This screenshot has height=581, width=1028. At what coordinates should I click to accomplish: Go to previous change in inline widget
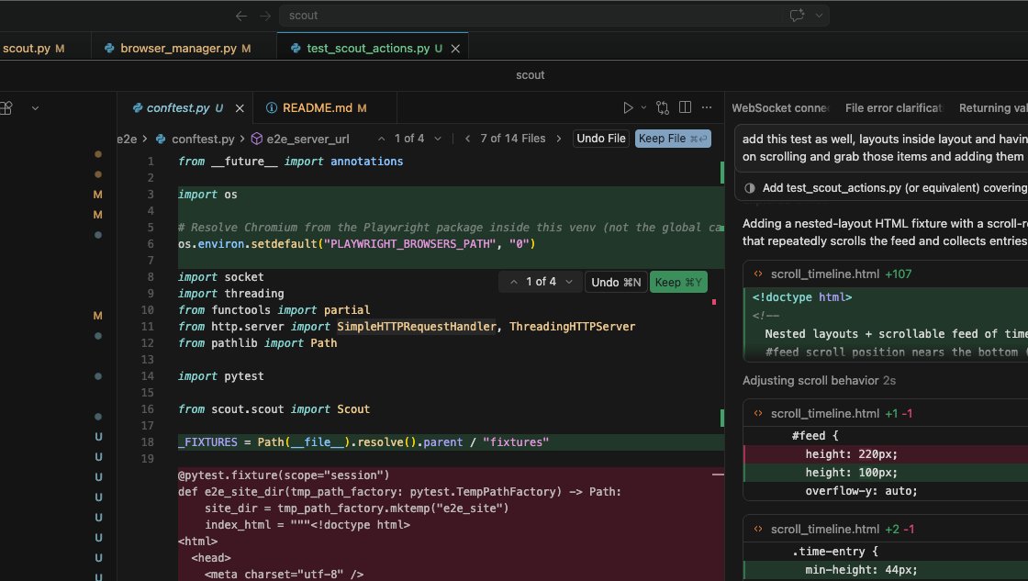click(x=513, y=282)
